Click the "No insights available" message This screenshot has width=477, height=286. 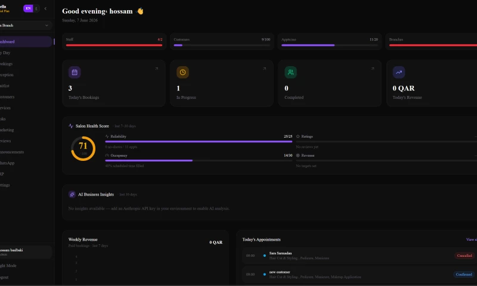point(148,209)
